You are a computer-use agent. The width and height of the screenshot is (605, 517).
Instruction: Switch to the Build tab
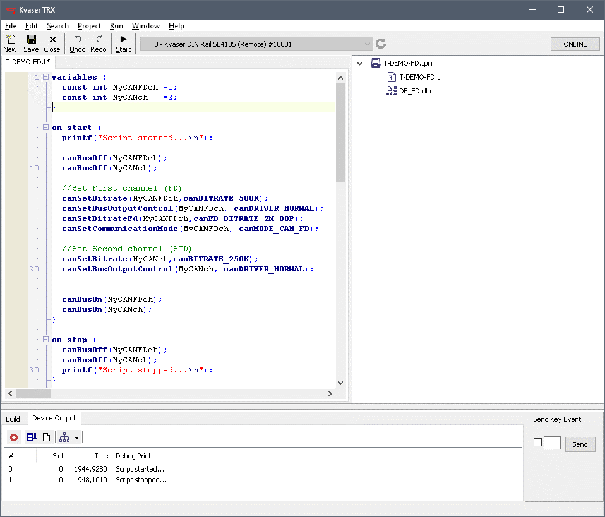coord(13,419)
